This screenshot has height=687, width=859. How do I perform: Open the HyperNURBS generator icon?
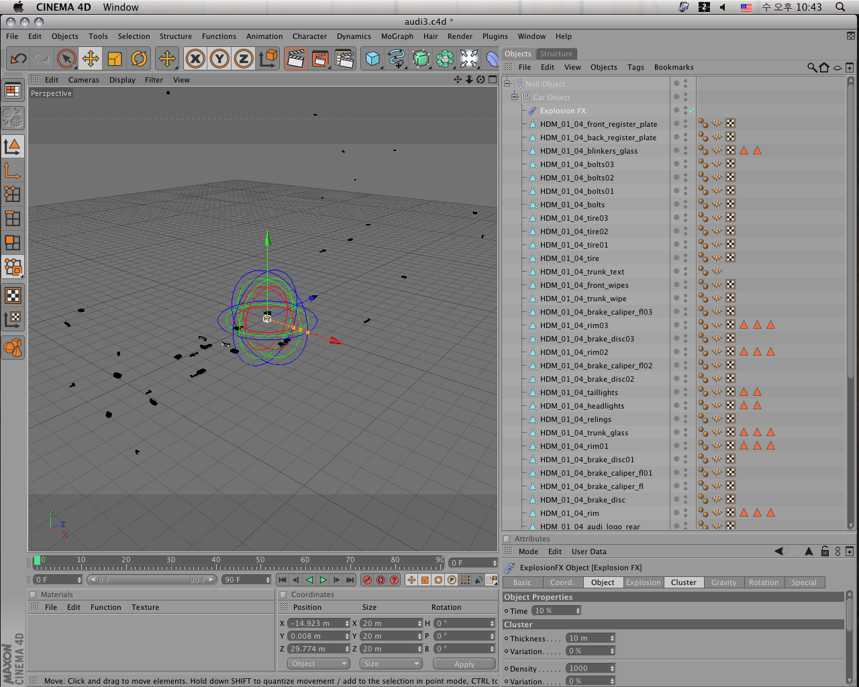421,59
